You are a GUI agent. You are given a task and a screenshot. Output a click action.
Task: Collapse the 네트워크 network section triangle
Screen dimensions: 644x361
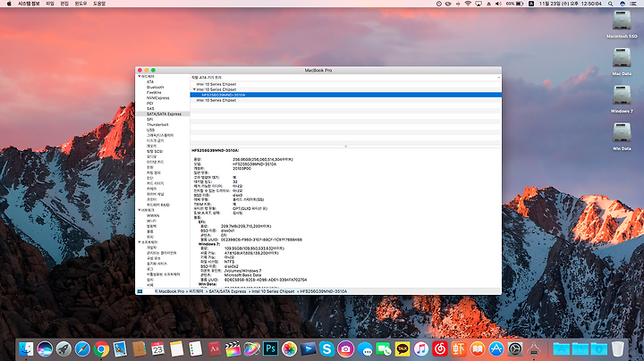(x=140, y=210)
